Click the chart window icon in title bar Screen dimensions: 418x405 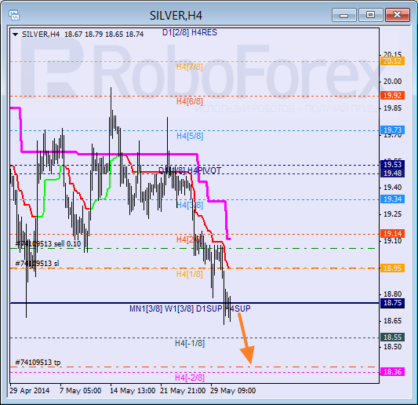coord(14,15)
